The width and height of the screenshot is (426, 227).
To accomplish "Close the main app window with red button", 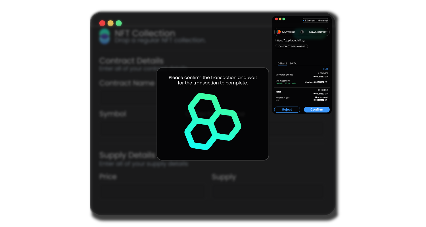I will (102, 23).
